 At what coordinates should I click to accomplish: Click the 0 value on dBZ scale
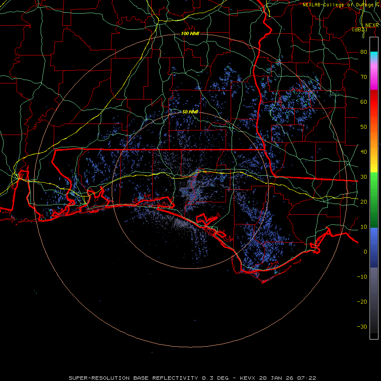point(365,252)
